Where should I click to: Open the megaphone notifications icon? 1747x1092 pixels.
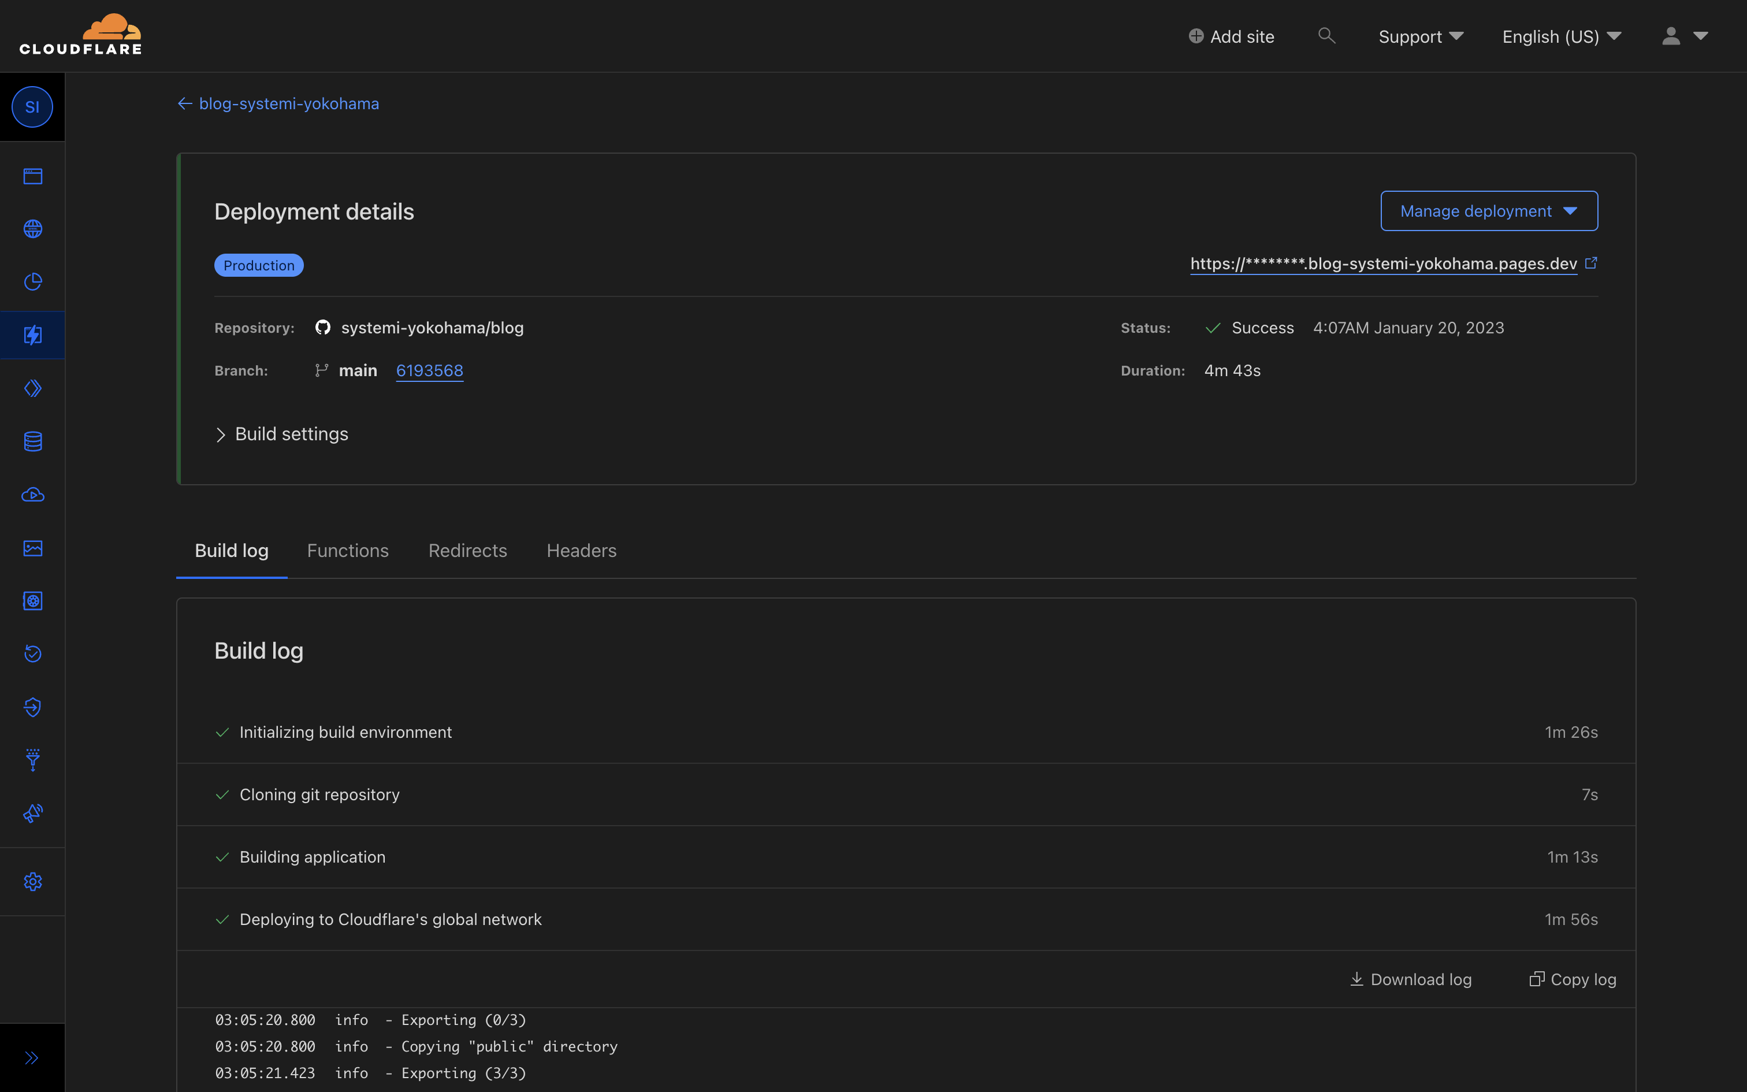tap(32, 814)
